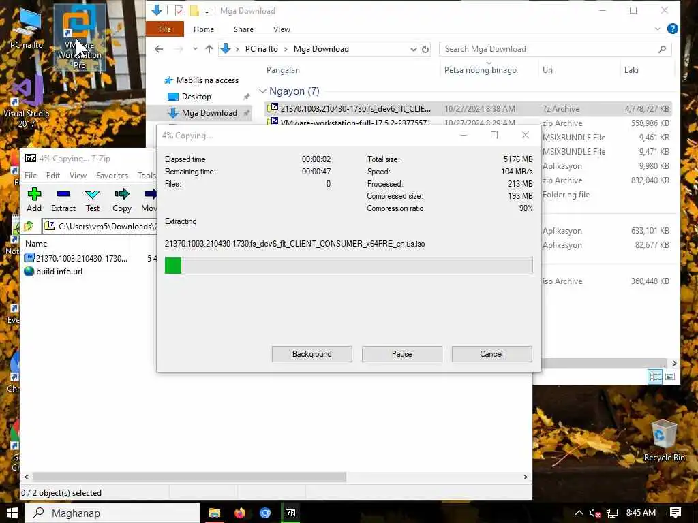The height and width of the screenshot is (523, 698).
Task: Open 7-Zip taskbar button
Action: tap(290, 513)
